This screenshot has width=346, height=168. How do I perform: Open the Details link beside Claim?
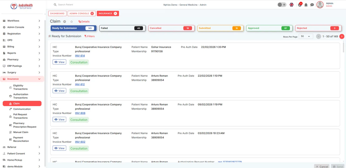(x=84, y=22)
